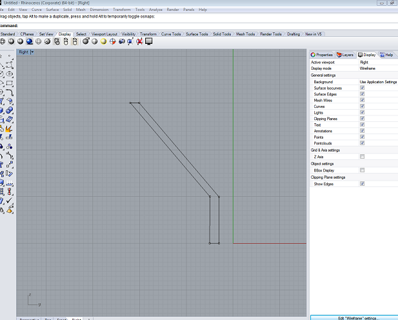
Task: Click the wire-mesh sphere with flag icon
Action: coord(86,41)
